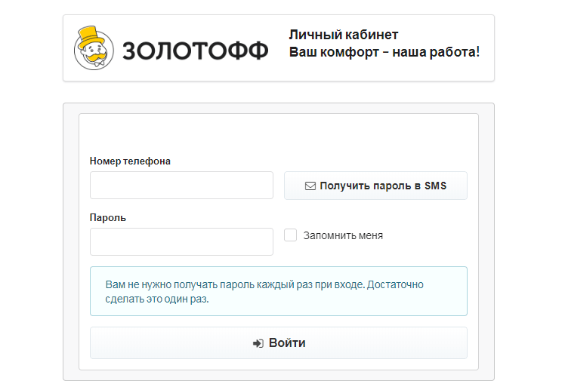Click the Пароль field label

pyautogui.click(x=108, y=218)
